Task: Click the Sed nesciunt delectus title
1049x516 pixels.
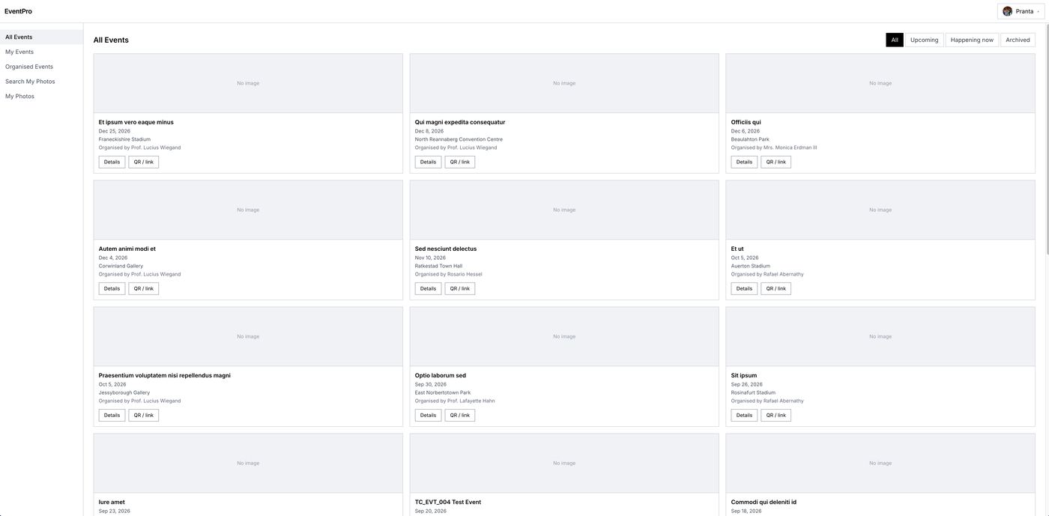Action: tap(446, 249)
